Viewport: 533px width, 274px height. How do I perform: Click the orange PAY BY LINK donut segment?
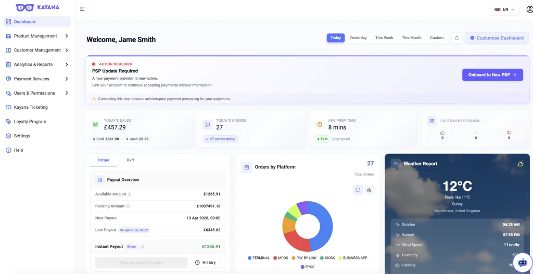[288, 226]
